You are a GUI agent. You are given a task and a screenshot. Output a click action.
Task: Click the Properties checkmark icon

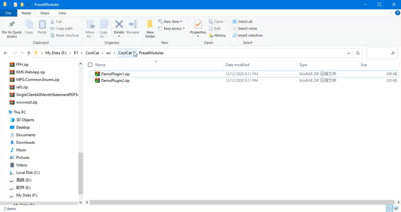pos(198,24)
